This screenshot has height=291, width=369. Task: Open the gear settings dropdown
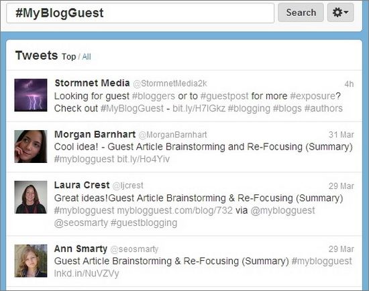click(x=341, y=13)
